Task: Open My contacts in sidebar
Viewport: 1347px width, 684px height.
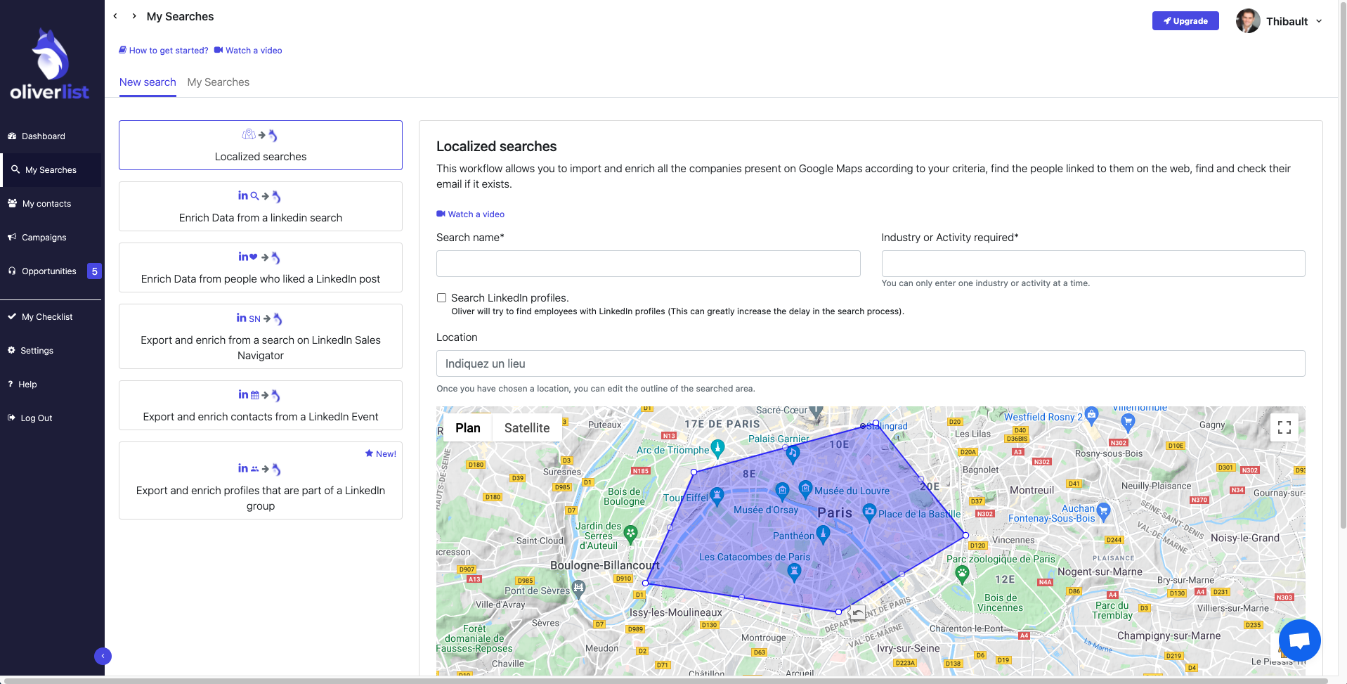Action: pyautogui.click(x=46, y=204)
